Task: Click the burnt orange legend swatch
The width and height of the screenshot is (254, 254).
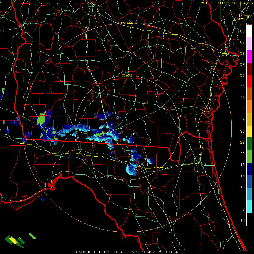Action: pyautogui.click(x=249, y=94)
